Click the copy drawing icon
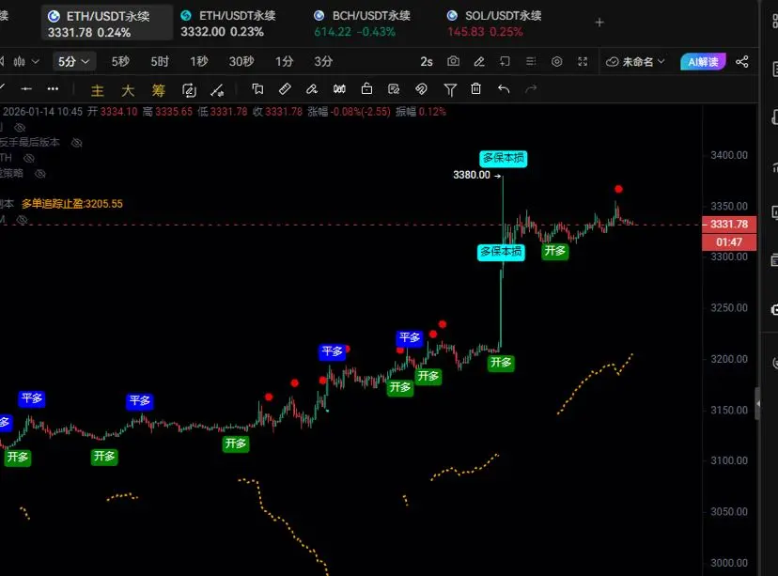The height and width of the screenshot is (576, 778). [257, 89]
